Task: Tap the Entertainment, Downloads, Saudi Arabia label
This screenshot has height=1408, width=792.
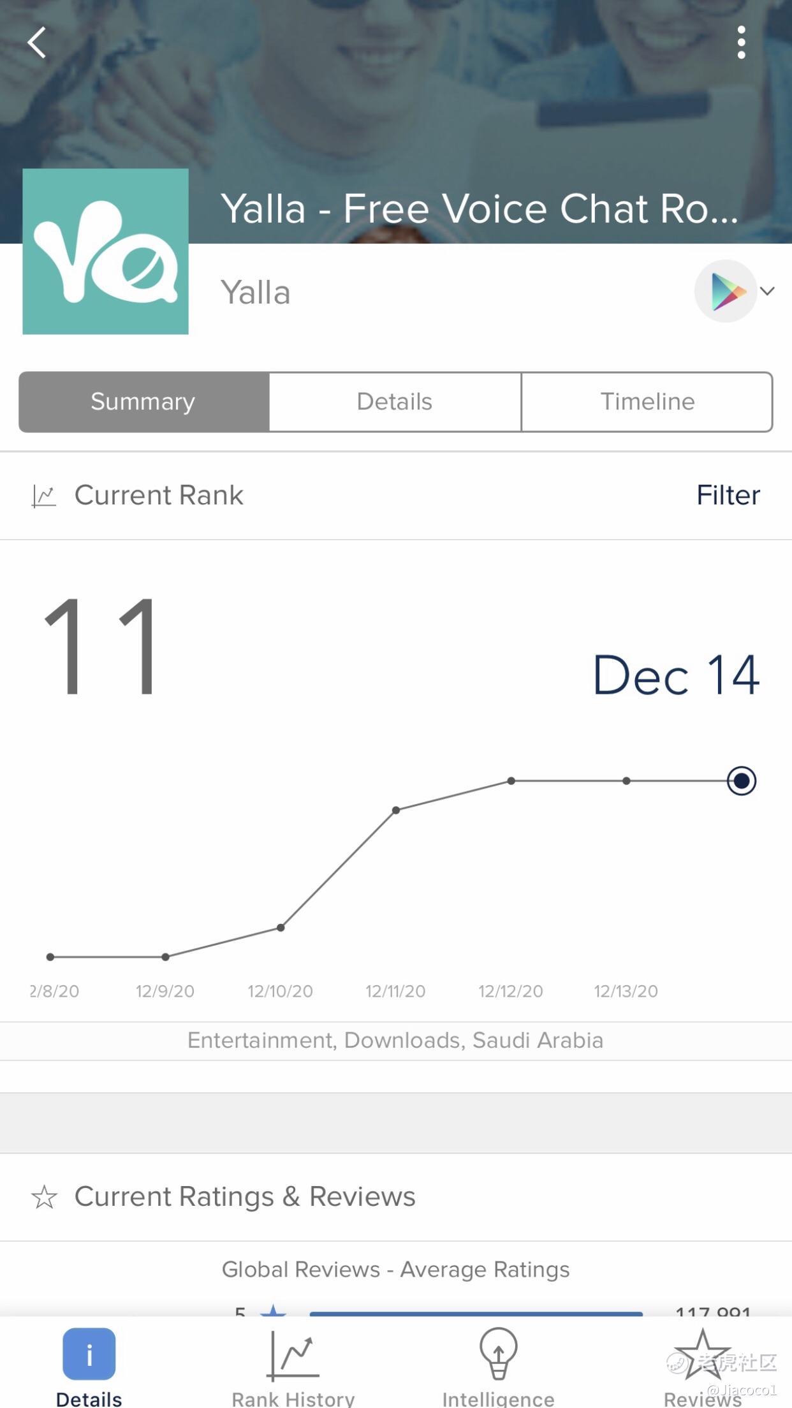Action: (395, 1041)
